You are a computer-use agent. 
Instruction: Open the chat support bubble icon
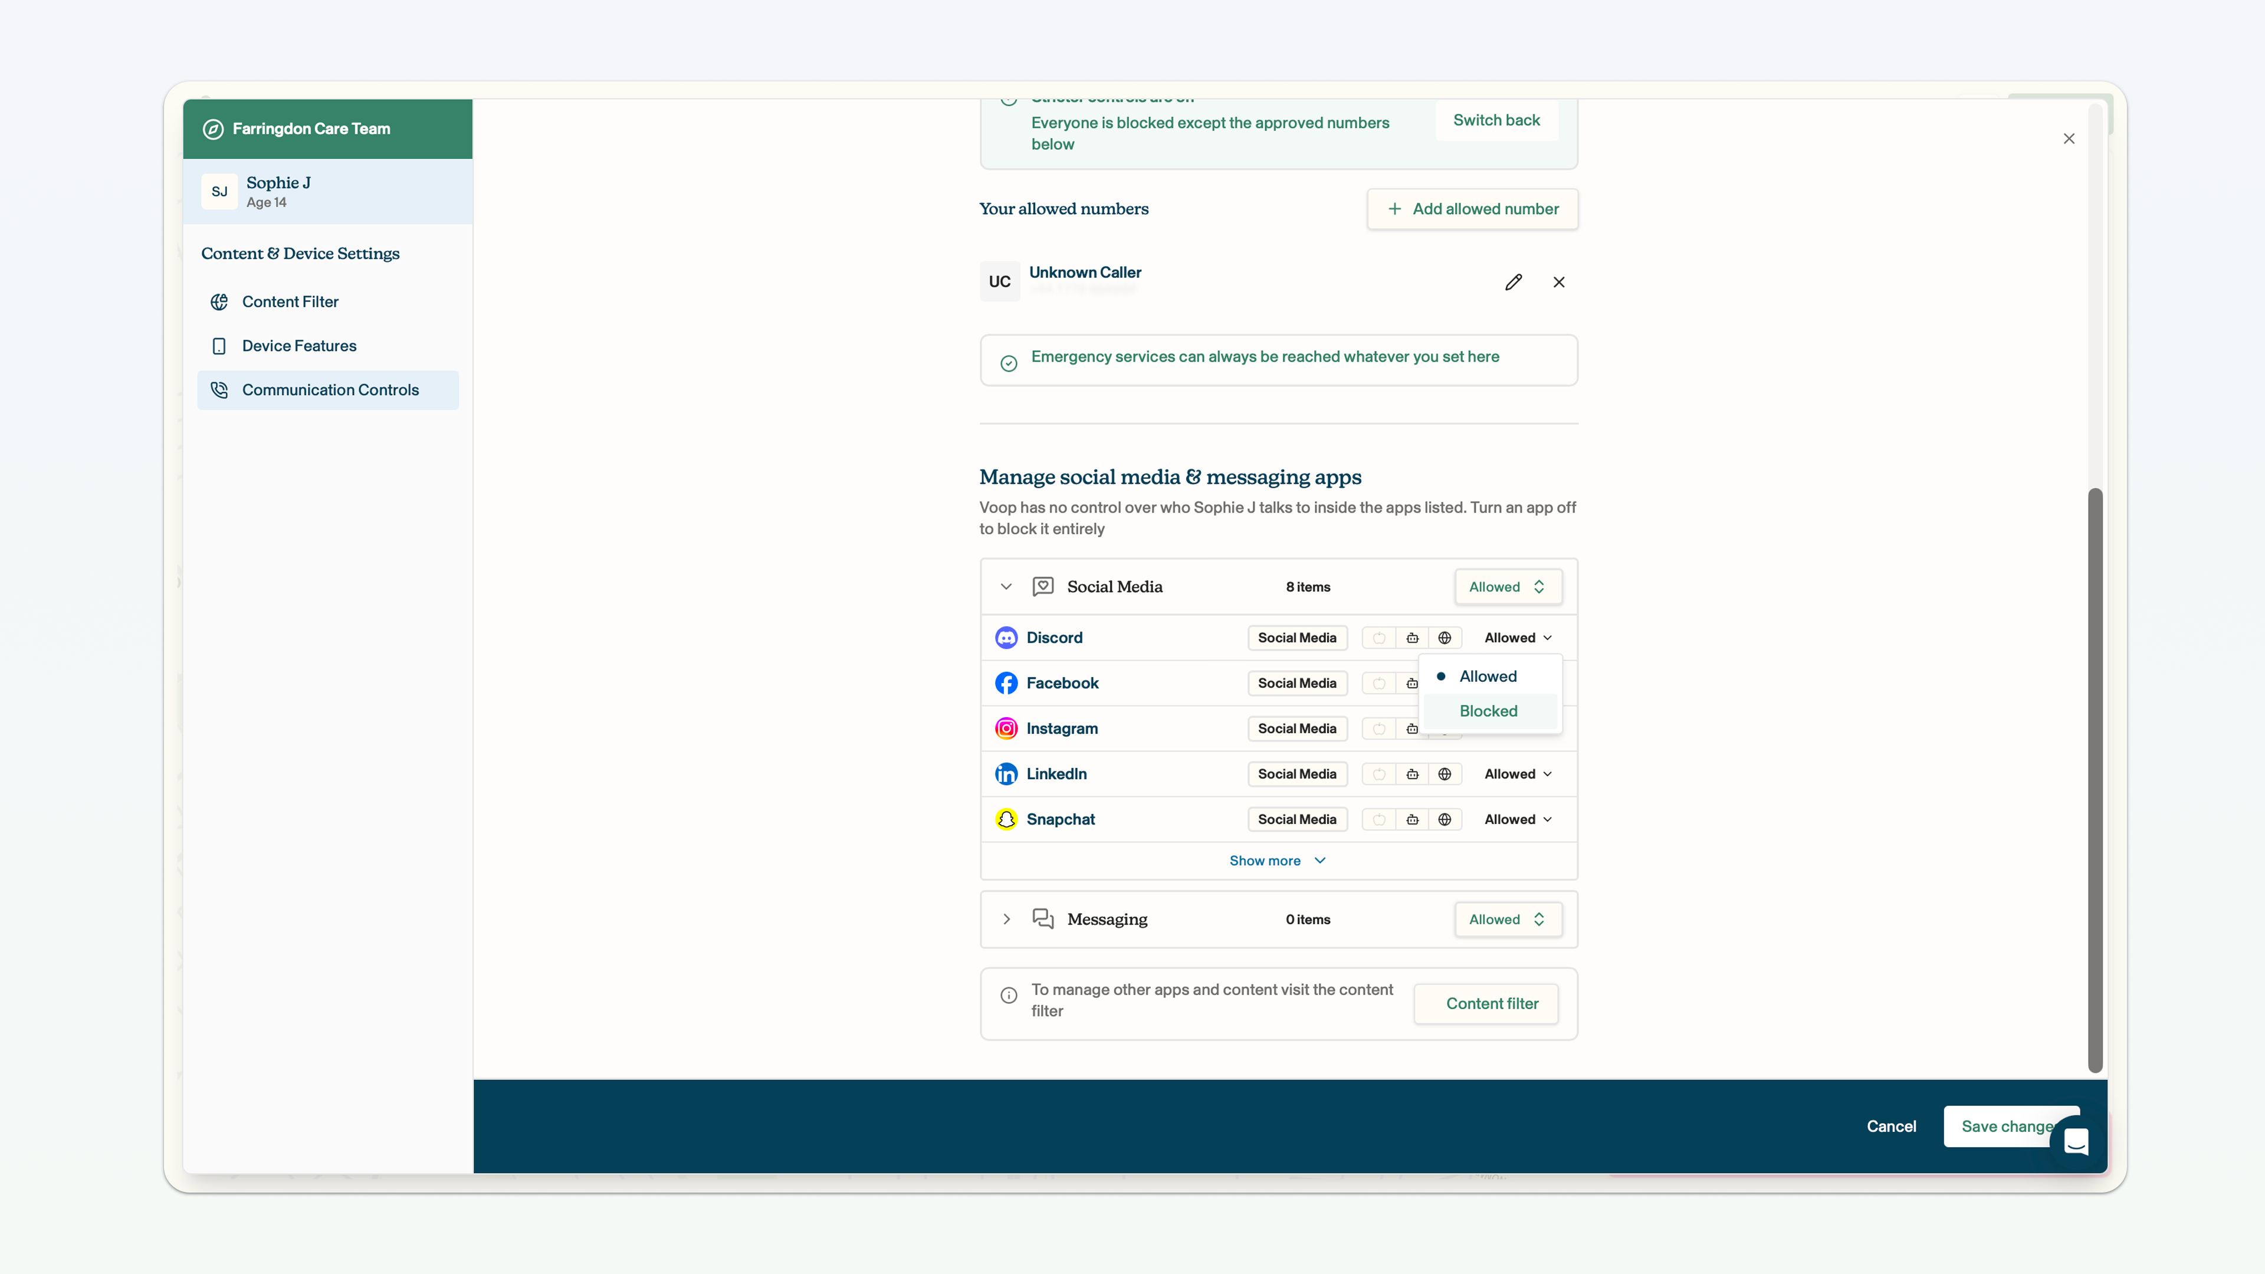2076,1142
